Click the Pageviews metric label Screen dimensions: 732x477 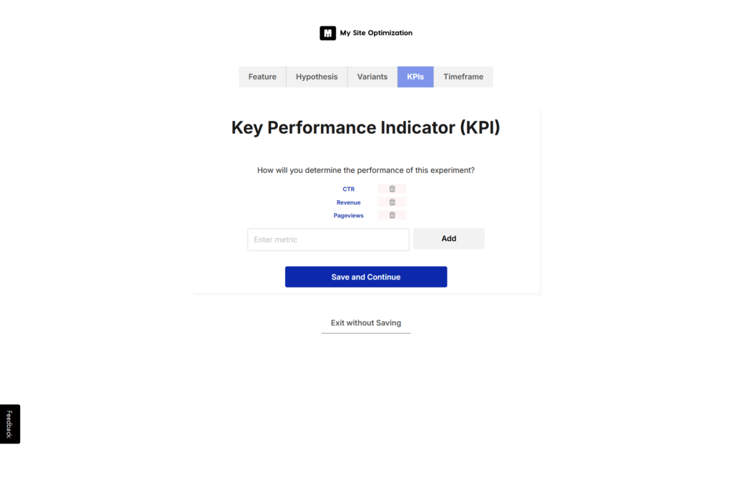click(x=349, y=215)
